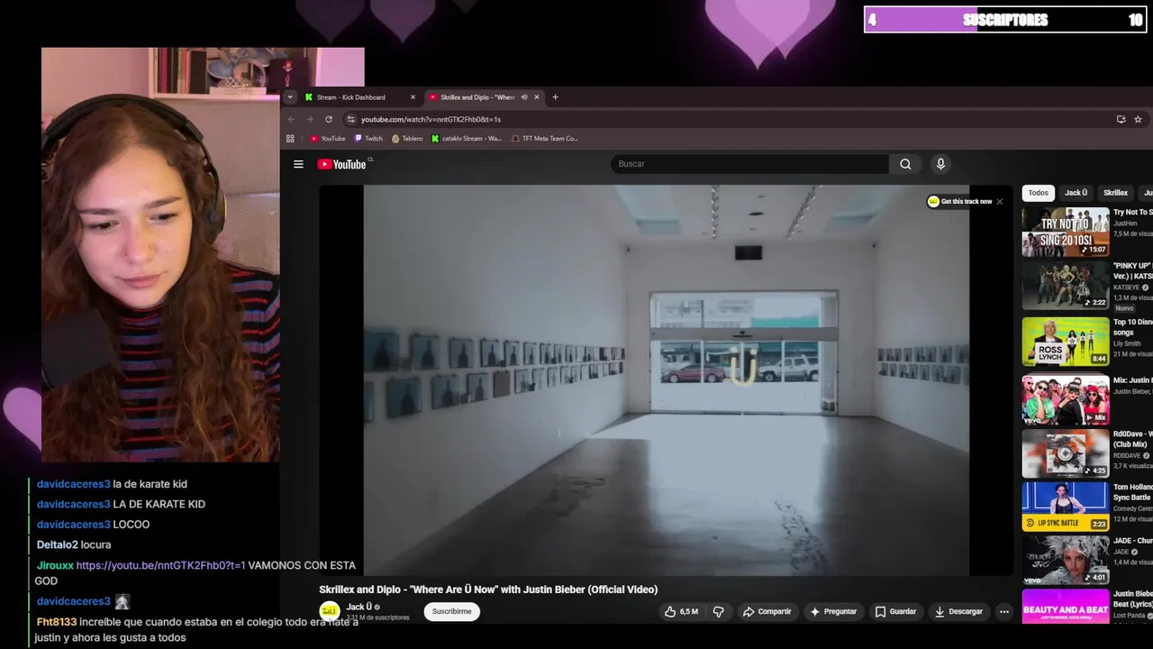Click Fht8133 username in chat
This screenshot has width=1153, height=649.
point(56,622)
